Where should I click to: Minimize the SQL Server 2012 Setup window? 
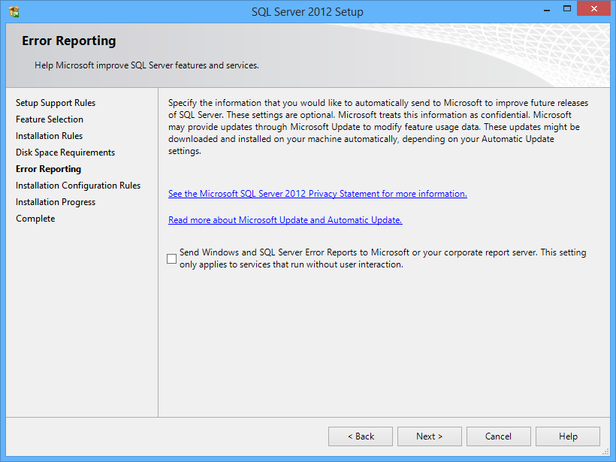tap(546, 10)
